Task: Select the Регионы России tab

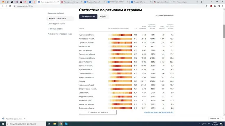Action: coord(88,17)
